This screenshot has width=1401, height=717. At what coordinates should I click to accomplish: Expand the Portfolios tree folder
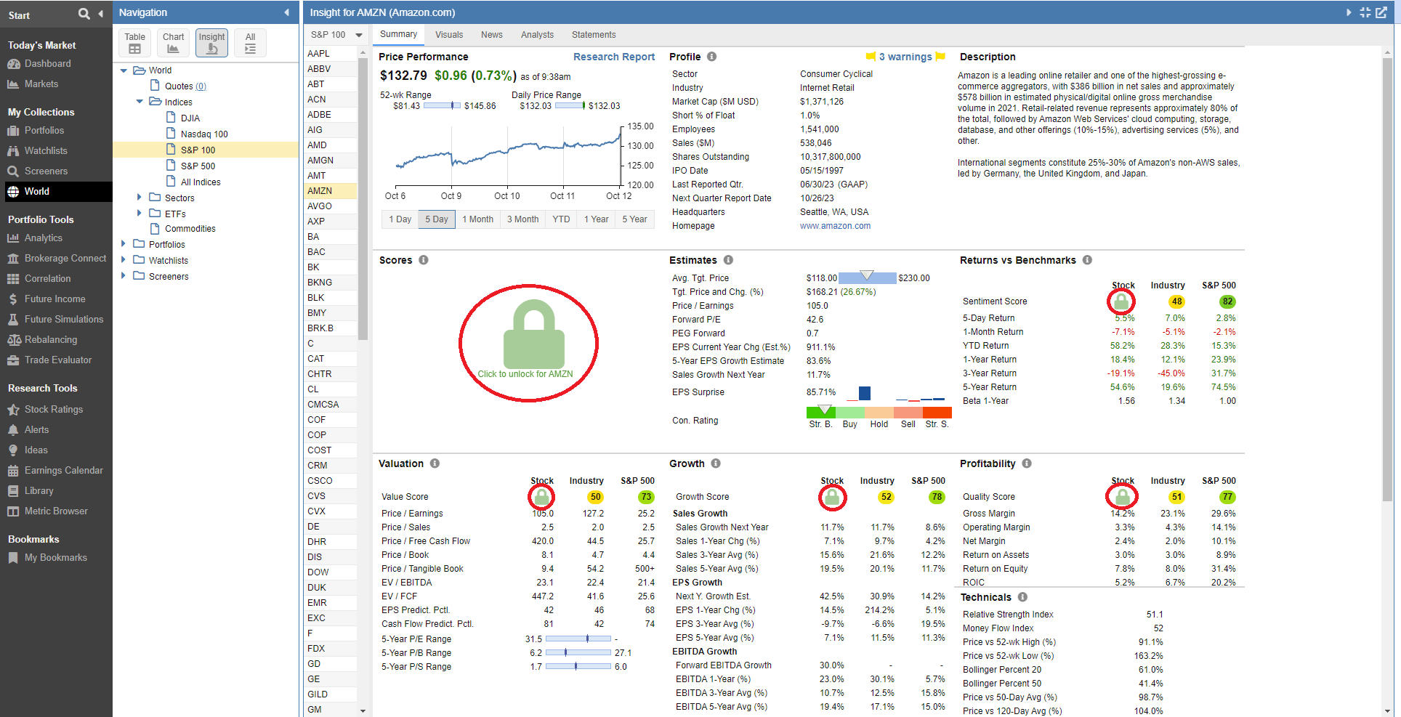point(124,244)
